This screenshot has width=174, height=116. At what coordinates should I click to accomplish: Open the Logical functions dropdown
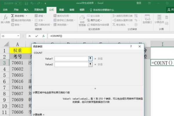click(40, 16)
